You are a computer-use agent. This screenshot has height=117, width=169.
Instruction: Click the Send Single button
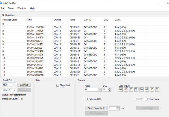(x=148, y=108)
